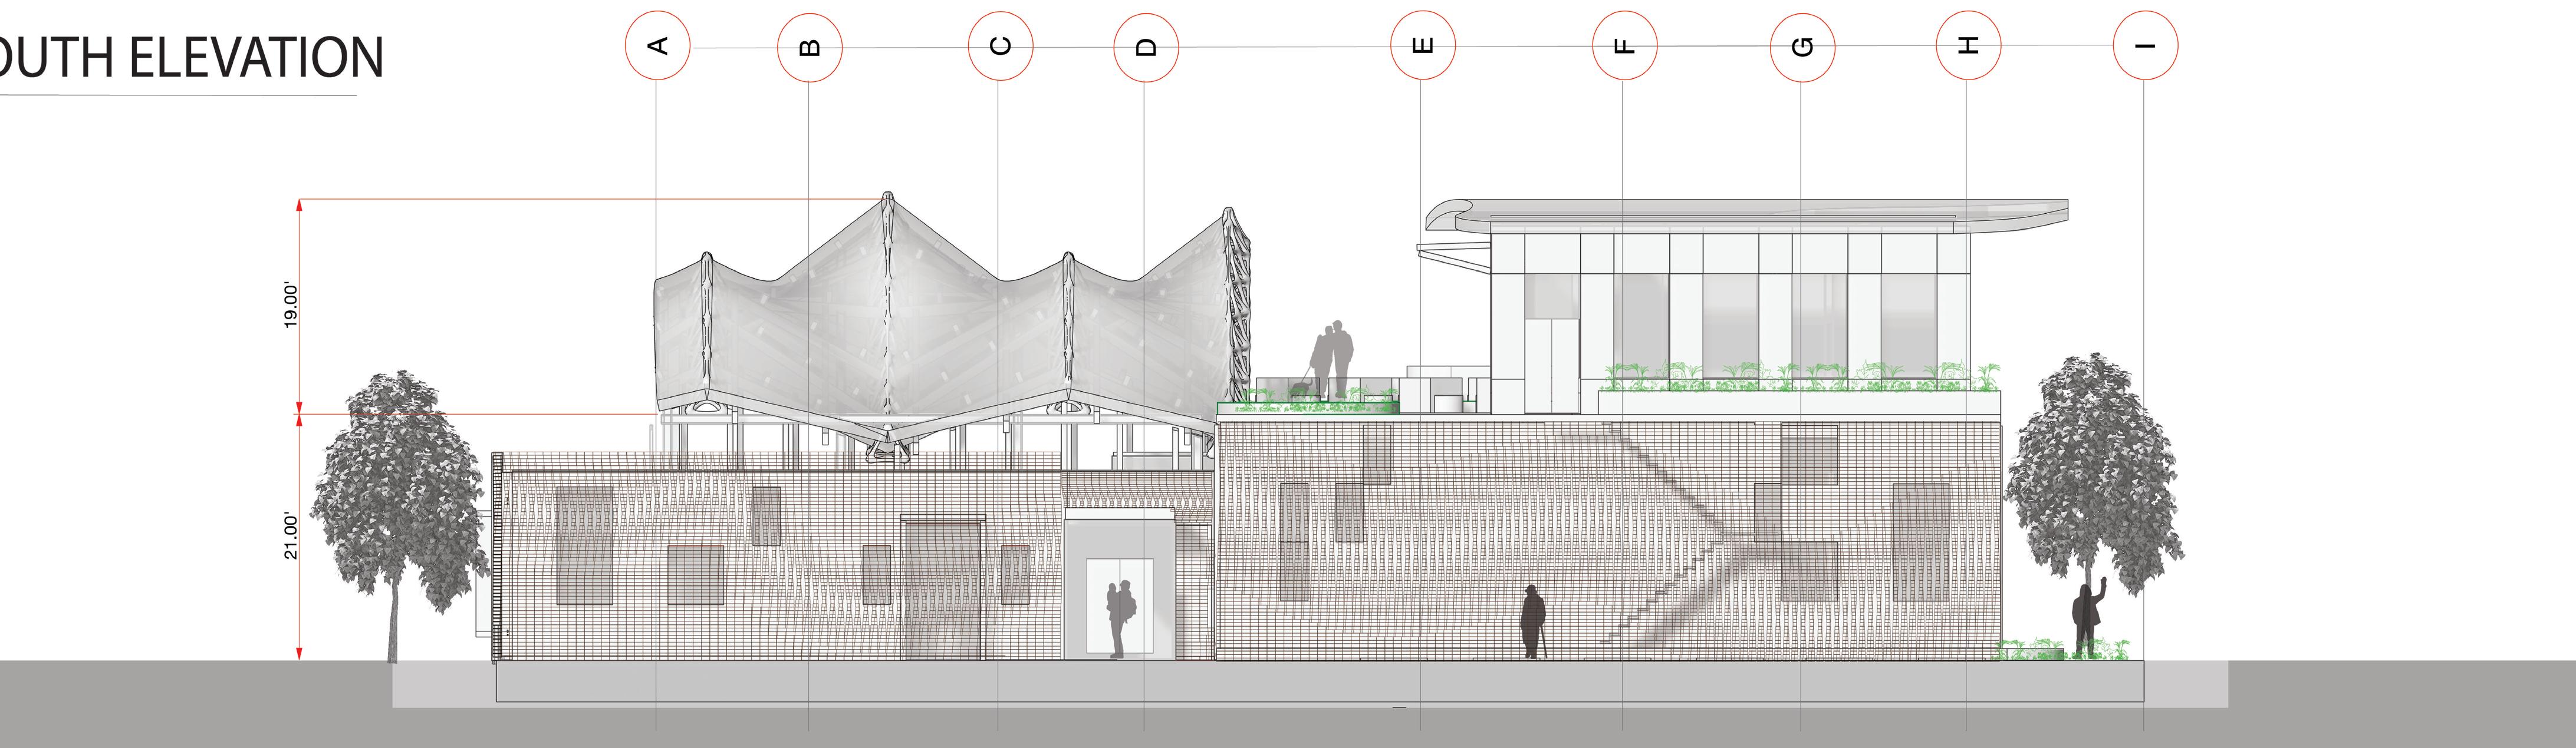Click grid bubble E marker
2576x748 pixels.
(x=1423, y=46)
